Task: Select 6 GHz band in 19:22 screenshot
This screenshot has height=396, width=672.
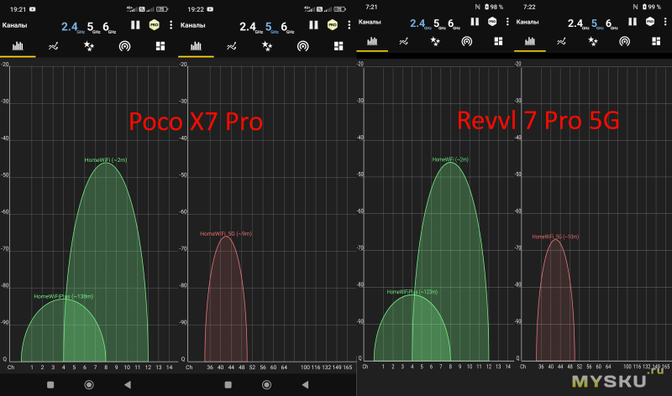Action: 287,28
